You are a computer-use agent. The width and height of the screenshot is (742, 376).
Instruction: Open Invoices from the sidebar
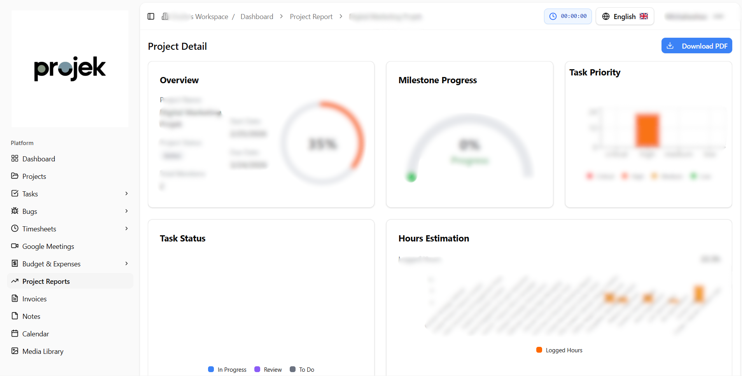tap(34, 299)
